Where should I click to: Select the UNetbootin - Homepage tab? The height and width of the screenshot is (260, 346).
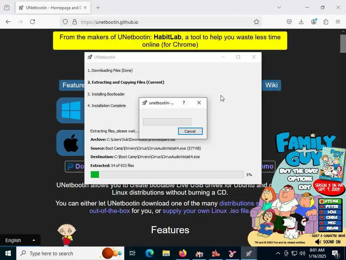coord(53,8)
